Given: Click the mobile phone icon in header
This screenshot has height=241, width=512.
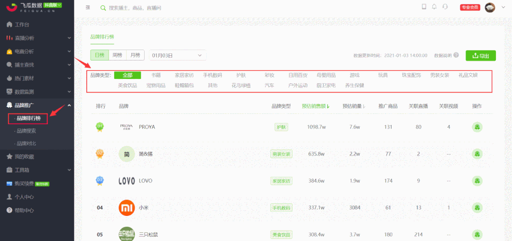Looking at the screenshot, I should [x=424, y=7].
